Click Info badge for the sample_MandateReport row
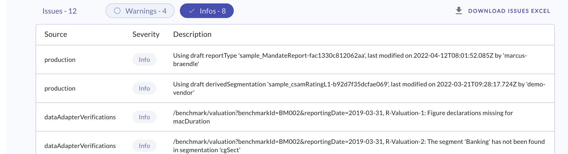568x154 pixels. (144, 60)
